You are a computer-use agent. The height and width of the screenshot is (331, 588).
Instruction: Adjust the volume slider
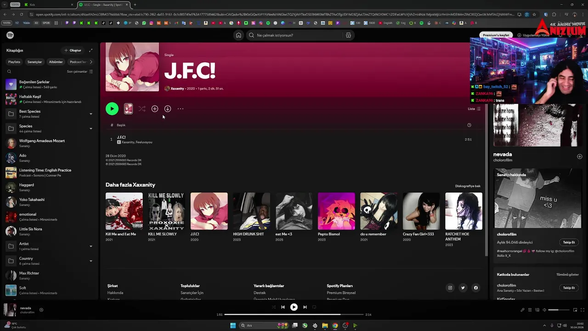(560, 310)
